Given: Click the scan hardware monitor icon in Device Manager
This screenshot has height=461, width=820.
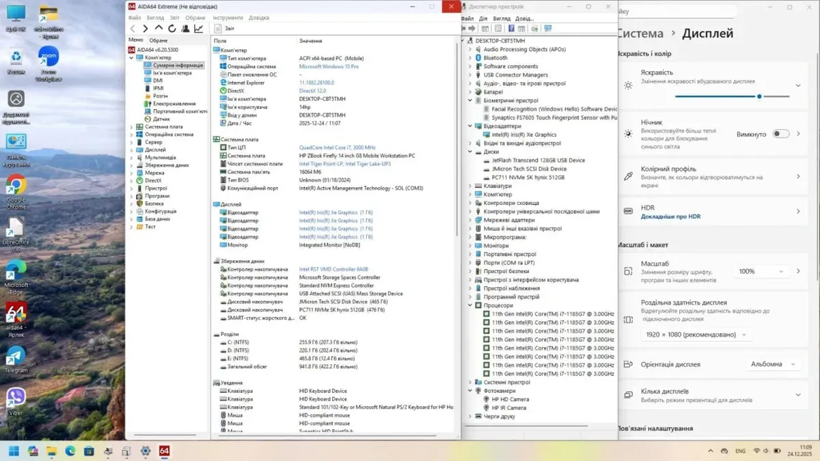Looking at the screenshot, I should point(547,29).
